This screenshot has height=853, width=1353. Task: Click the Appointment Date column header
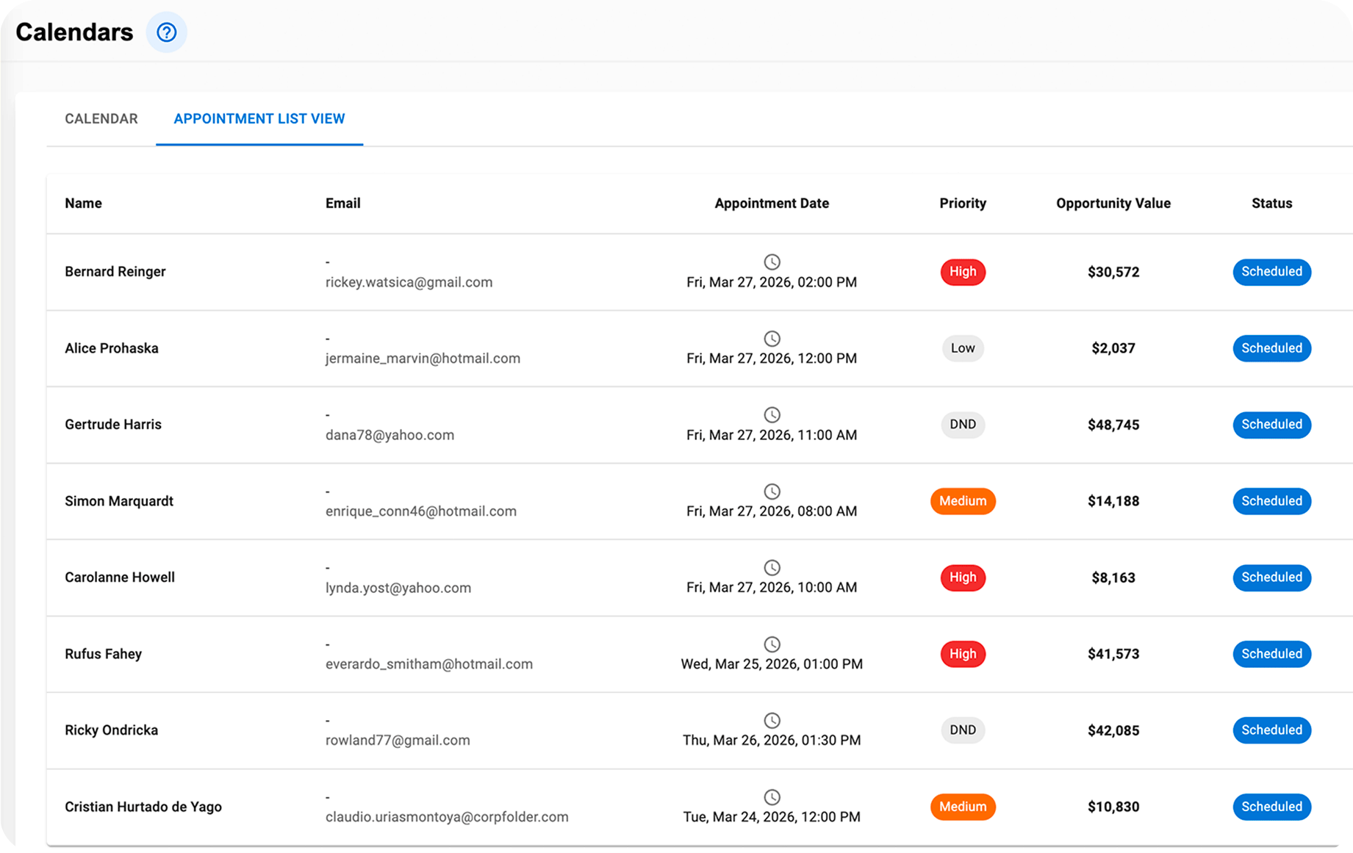click(x=772, y=204)
